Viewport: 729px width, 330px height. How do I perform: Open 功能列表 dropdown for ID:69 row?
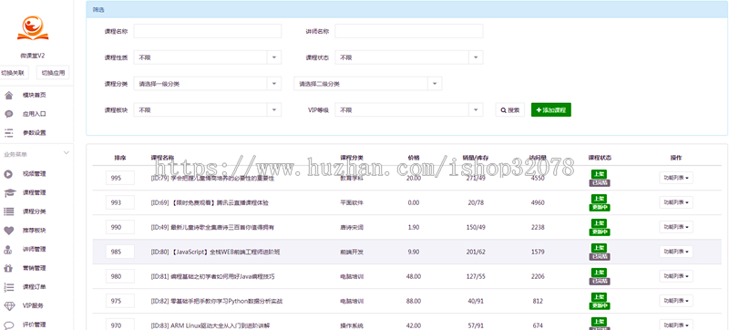pyautogui.click(x=675, y=202)
